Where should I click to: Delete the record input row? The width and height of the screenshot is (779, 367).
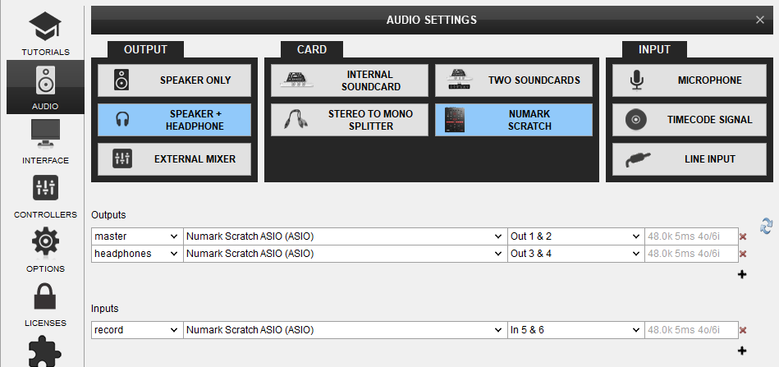(x=743, y=330)
